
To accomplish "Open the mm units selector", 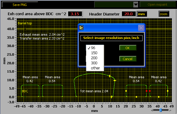I will click(x=142, y=14).
